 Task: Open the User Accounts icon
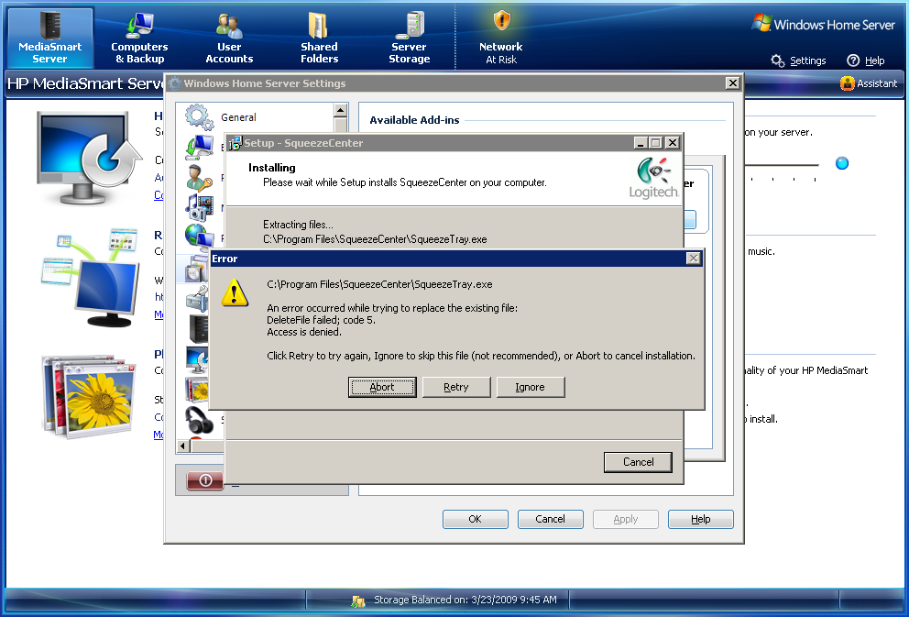[229, 39]
